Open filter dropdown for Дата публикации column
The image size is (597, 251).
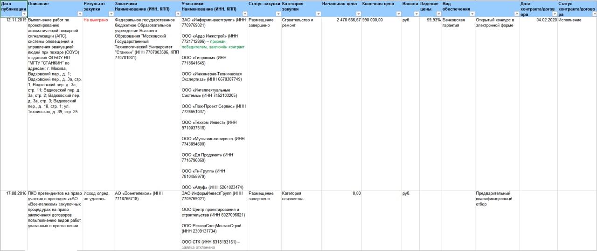click(24, 14)
